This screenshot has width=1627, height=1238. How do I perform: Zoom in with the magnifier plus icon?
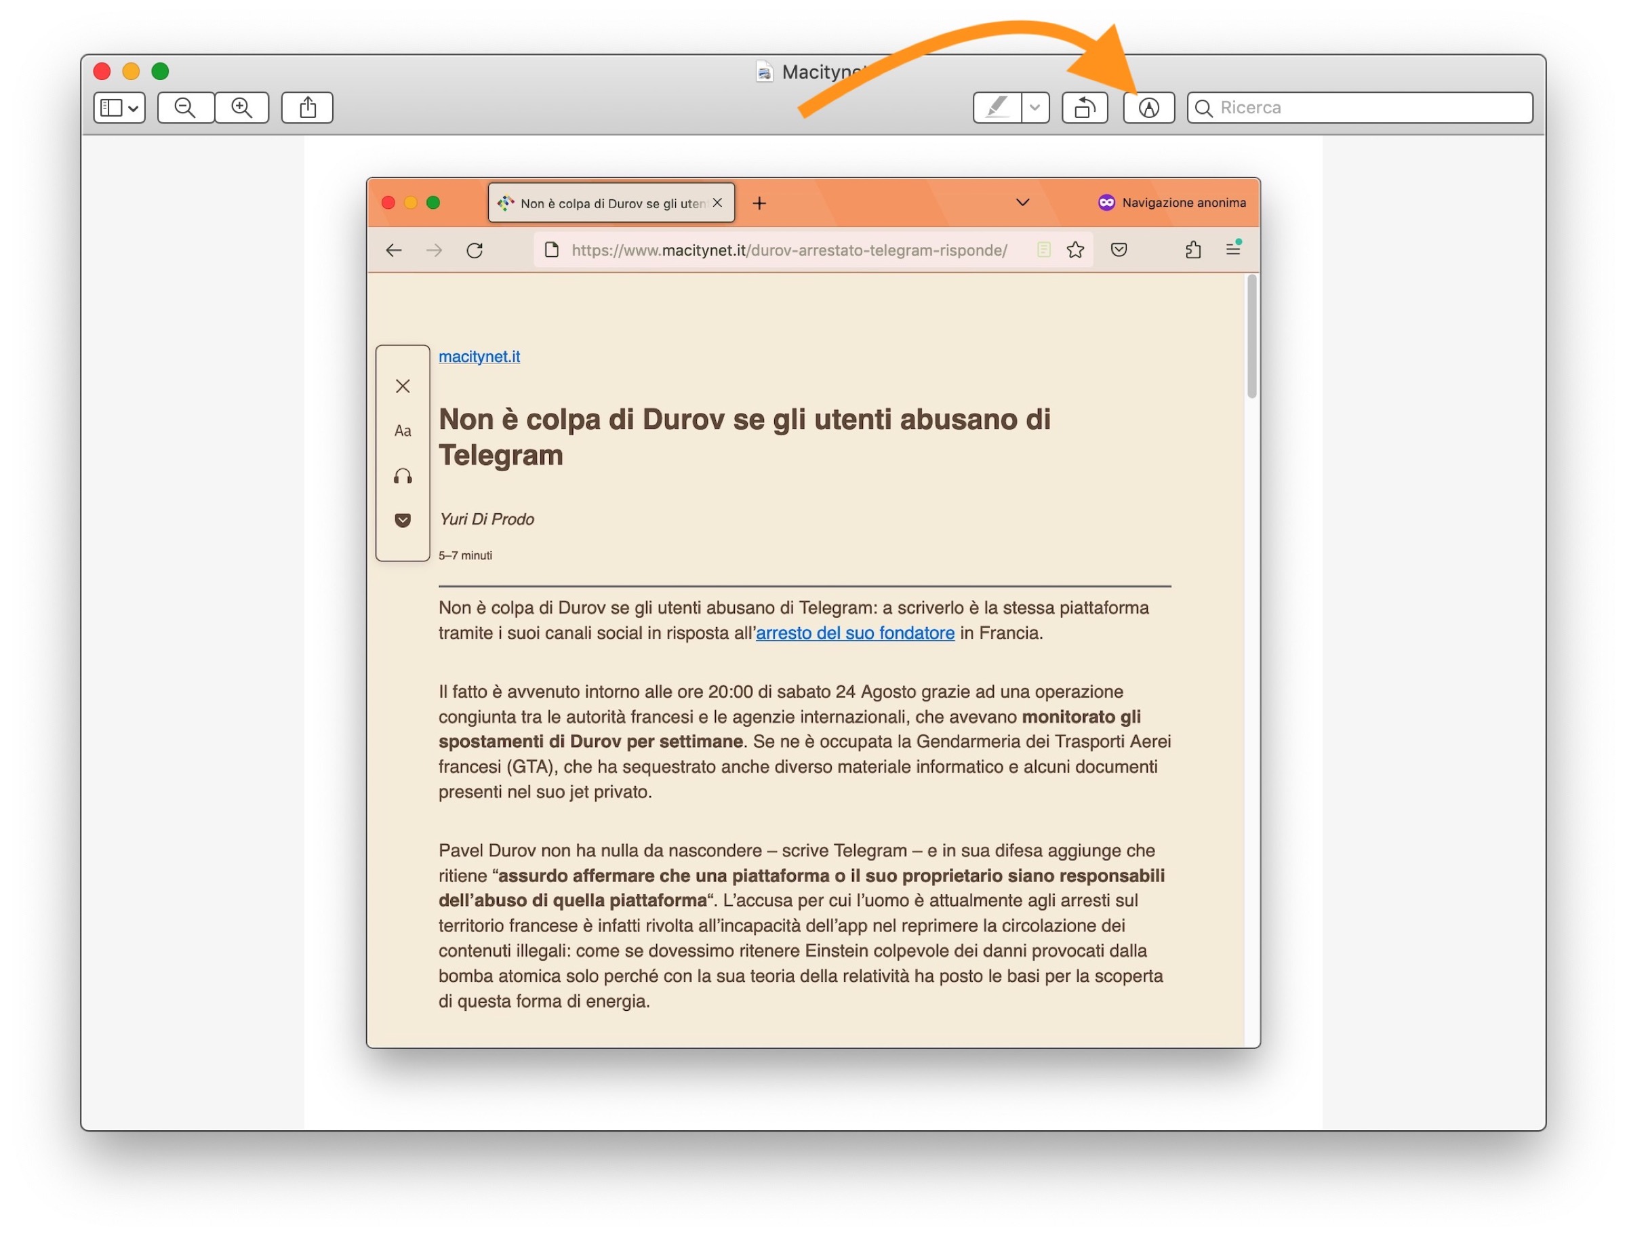click(x=242, y=108)
